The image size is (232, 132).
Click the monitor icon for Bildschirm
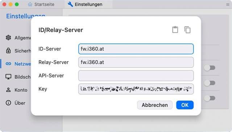tap(8, 77)
